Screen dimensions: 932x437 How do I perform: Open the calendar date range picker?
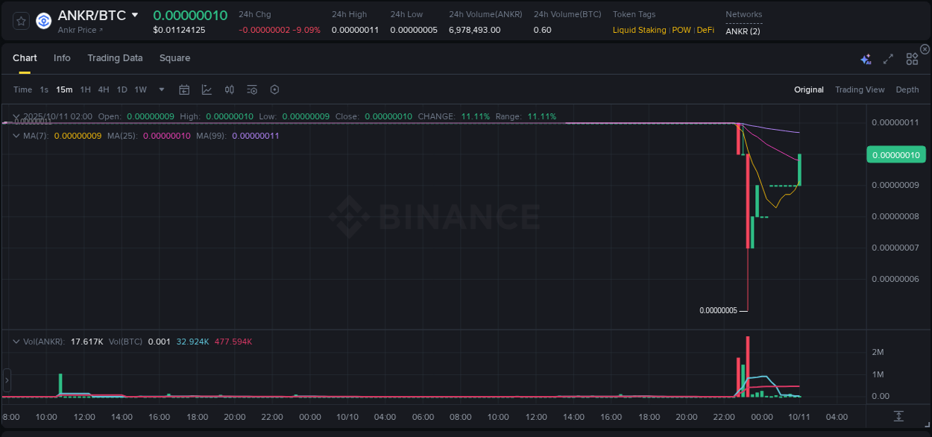click(x=184, y=89)
